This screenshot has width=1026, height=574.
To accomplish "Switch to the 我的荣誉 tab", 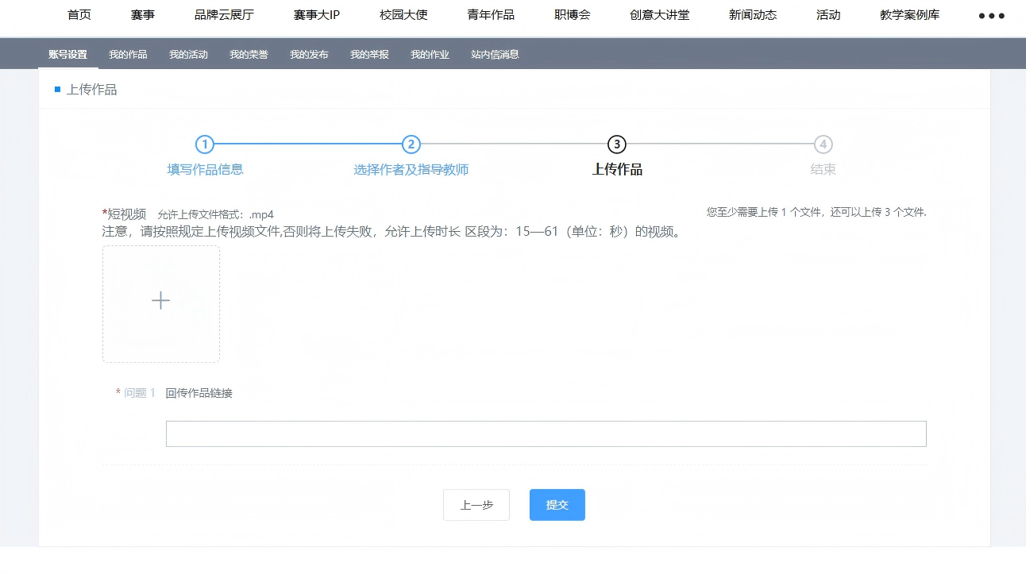I will [x=249, y=55].
